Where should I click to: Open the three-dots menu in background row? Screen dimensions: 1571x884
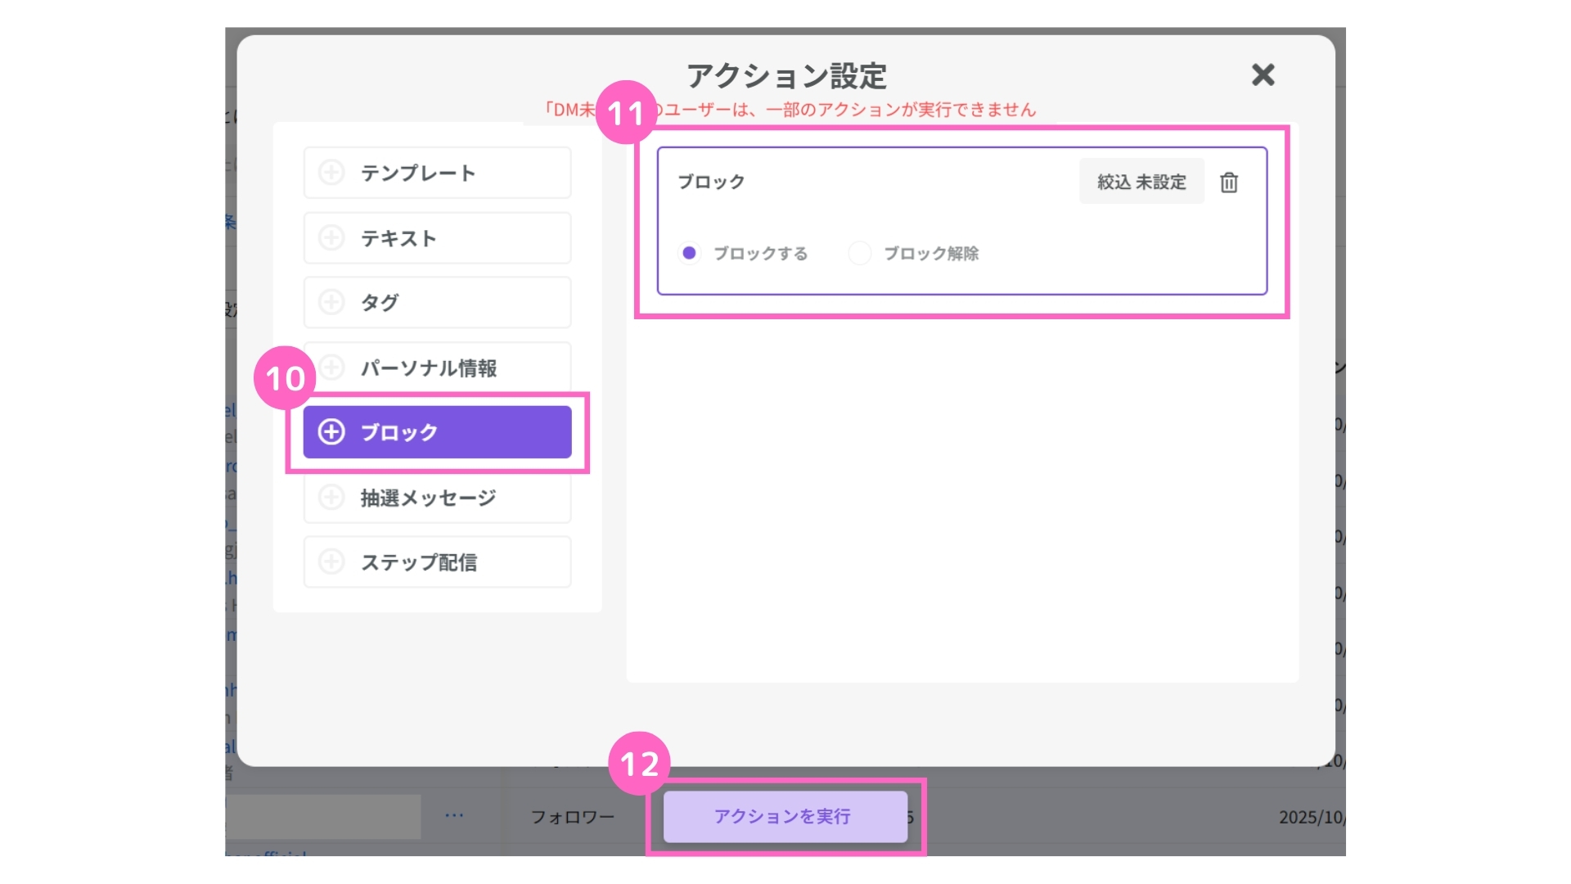(454, 815)
